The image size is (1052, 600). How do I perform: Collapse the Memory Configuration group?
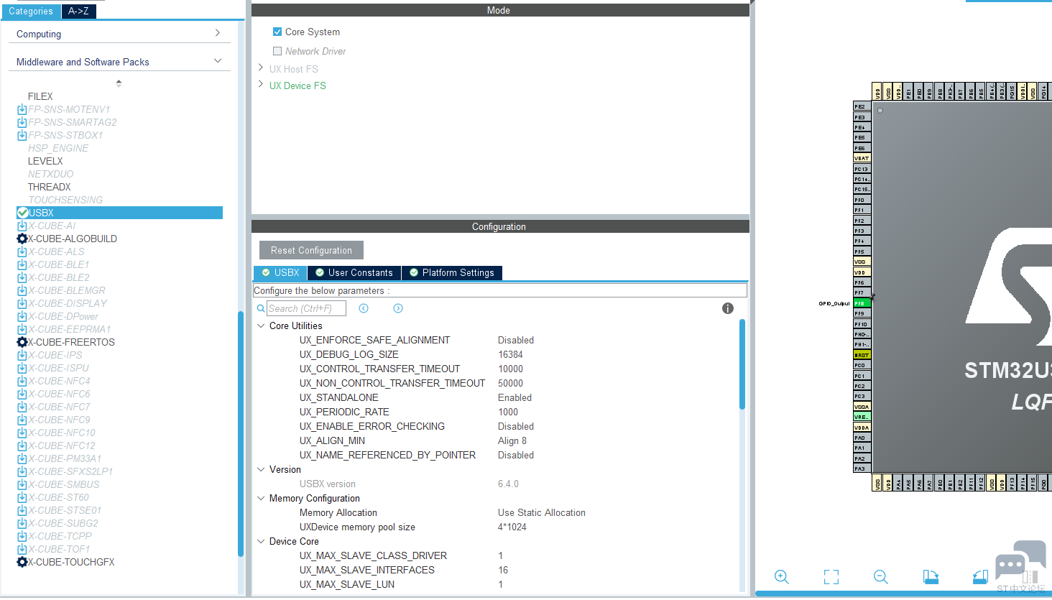[261, 498]
